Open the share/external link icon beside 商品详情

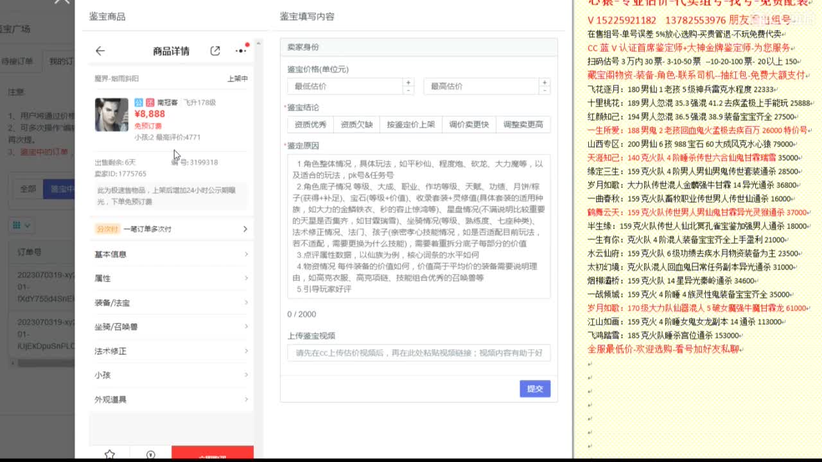215,50
